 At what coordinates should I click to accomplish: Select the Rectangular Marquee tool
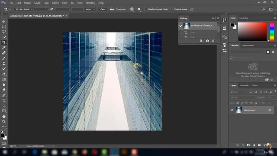point(4,26)
